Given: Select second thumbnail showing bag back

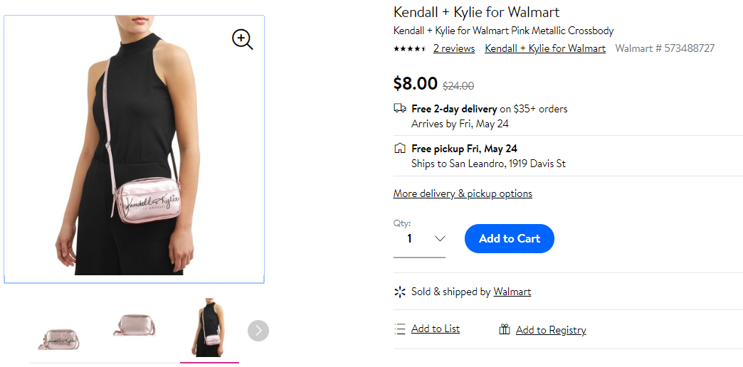Looking at the screenshot, I should (135, 325).
